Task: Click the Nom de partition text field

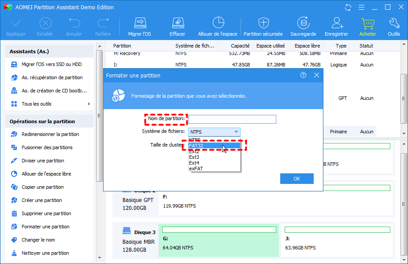Action: tap(232, 119)
